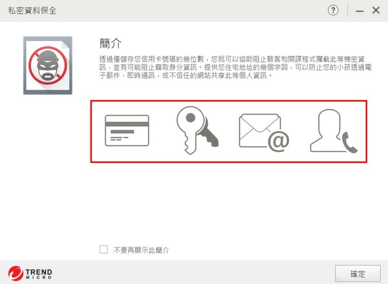Click the email envelope icon
Screen dimensions: 388x284
[x=264, y=133]
